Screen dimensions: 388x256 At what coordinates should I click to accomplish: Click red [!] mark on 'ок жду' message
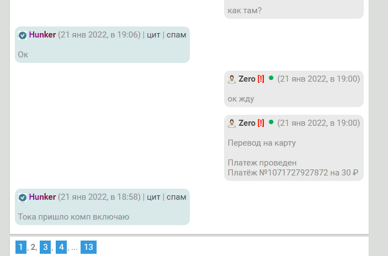tap(261, 79)
